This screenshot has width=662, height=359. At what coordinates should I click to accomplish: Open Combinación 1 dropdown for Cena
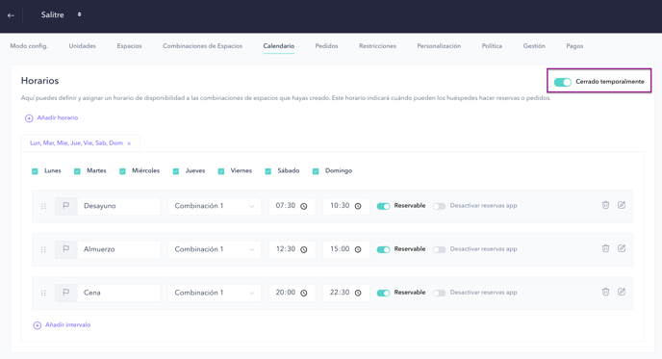click(x=215, y=294)
